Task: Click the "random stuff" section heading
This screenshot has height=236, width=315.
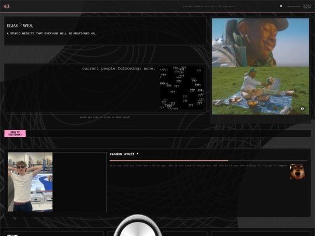Action: [x=122, y=154]
